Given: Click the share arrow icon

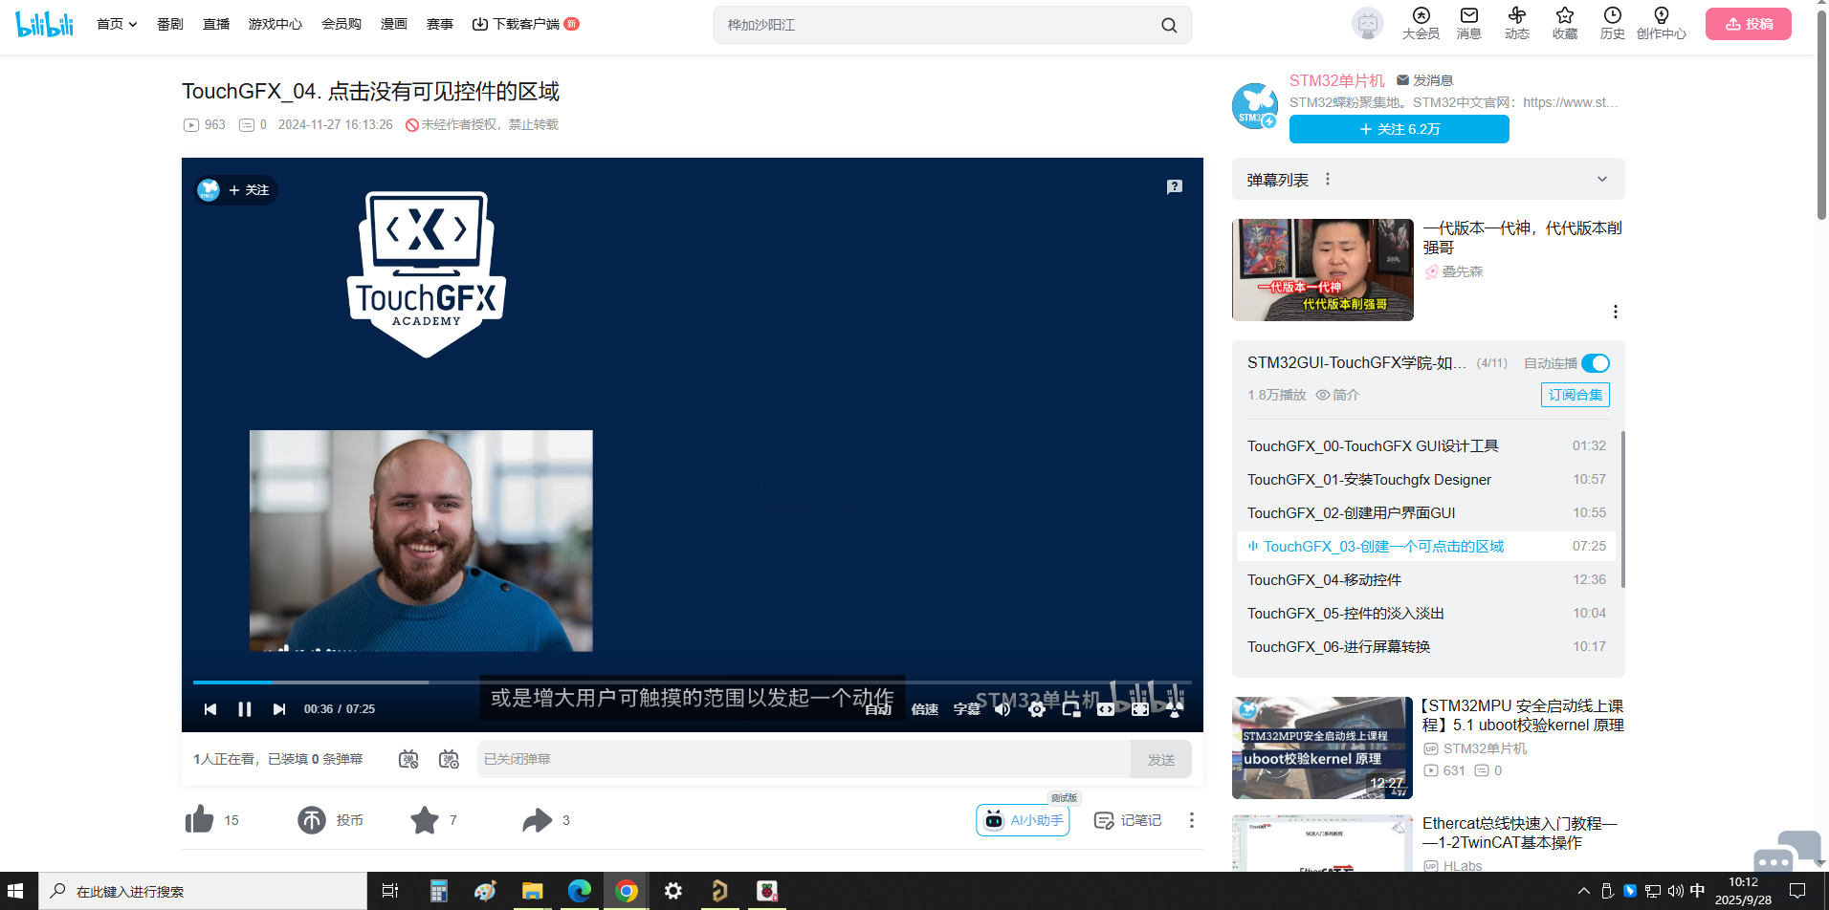Looking at the screenshot, I should 537,819.
